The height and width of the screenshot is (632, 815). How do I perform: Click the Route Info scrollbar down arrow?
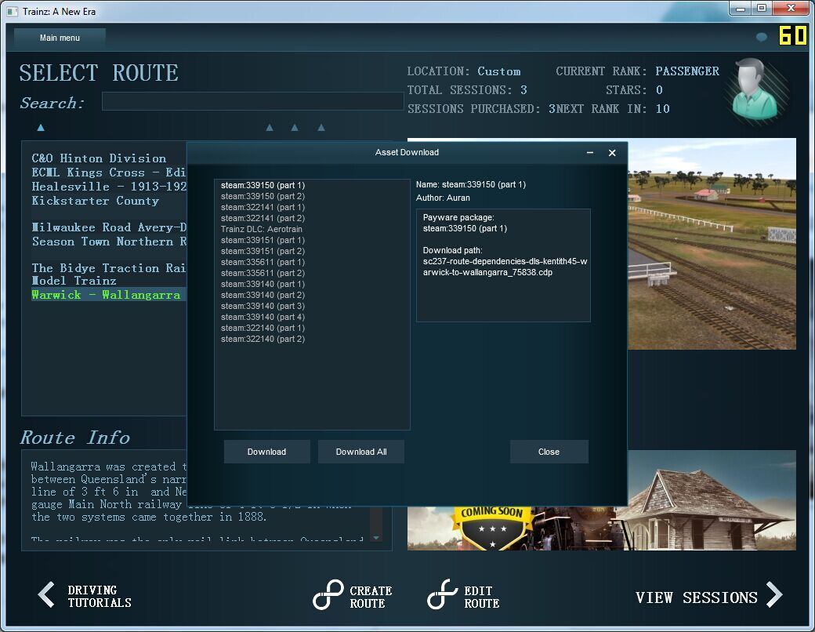pos(376,537)
